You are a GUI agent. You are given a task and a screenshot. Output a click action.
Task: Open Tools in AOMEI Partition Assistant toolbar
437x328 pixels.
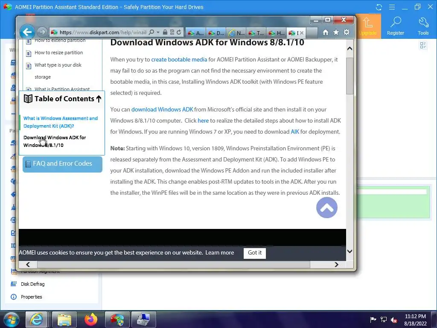coord(423,26)
